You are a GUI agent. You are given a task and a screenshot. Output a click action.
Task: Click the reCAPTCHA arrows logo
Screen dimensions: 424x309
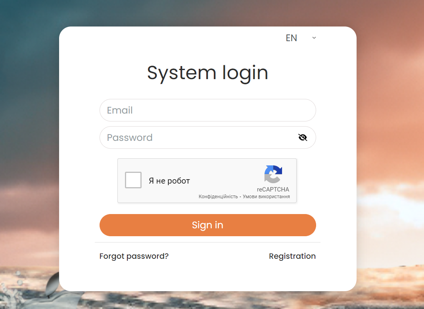tap(273, 174)
